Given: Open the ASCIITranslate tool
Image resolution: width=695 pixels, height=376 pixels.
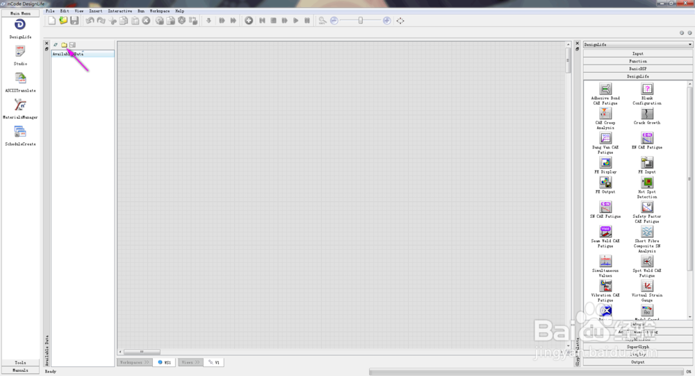Looking at the screenshot, I should (x=20, y=78).
